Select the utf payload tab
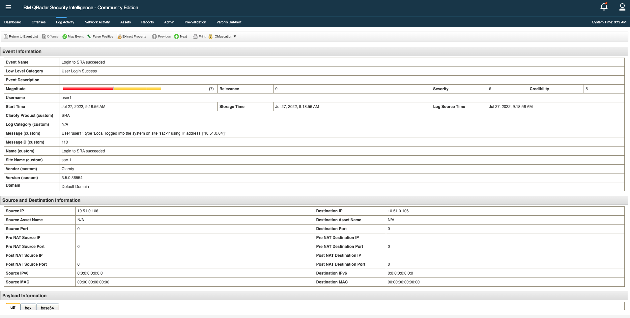 coord(13,307)
